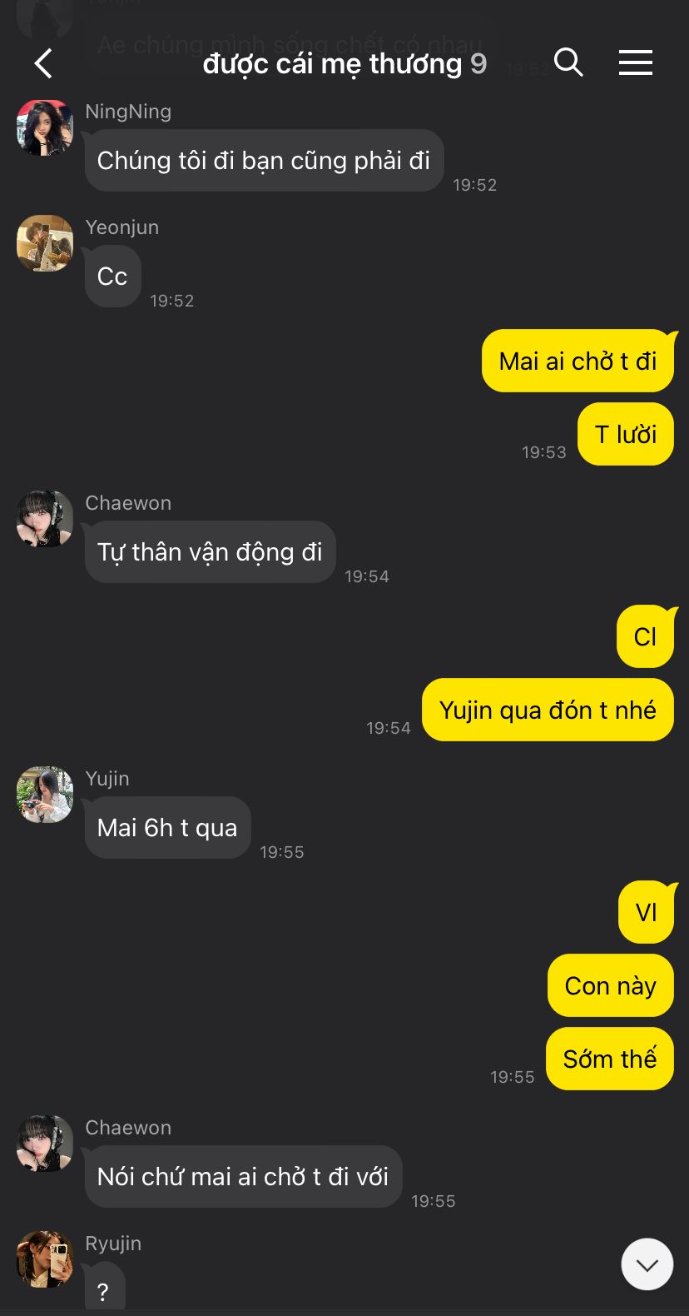
Task: Tap the back arrow icon
Action: point(43,63)
